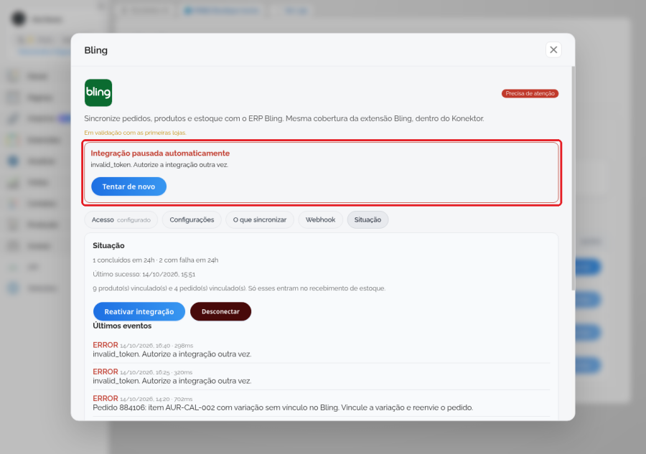Click the green Bling logo
The image size is (646, 454).
click(x=98, y=93)
